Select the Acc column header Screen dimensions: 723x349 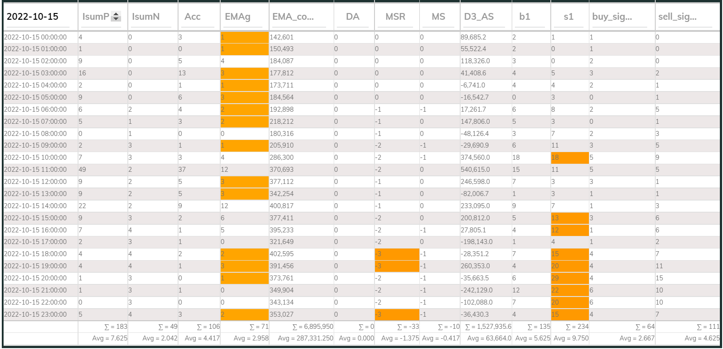(x=192, y=17)
